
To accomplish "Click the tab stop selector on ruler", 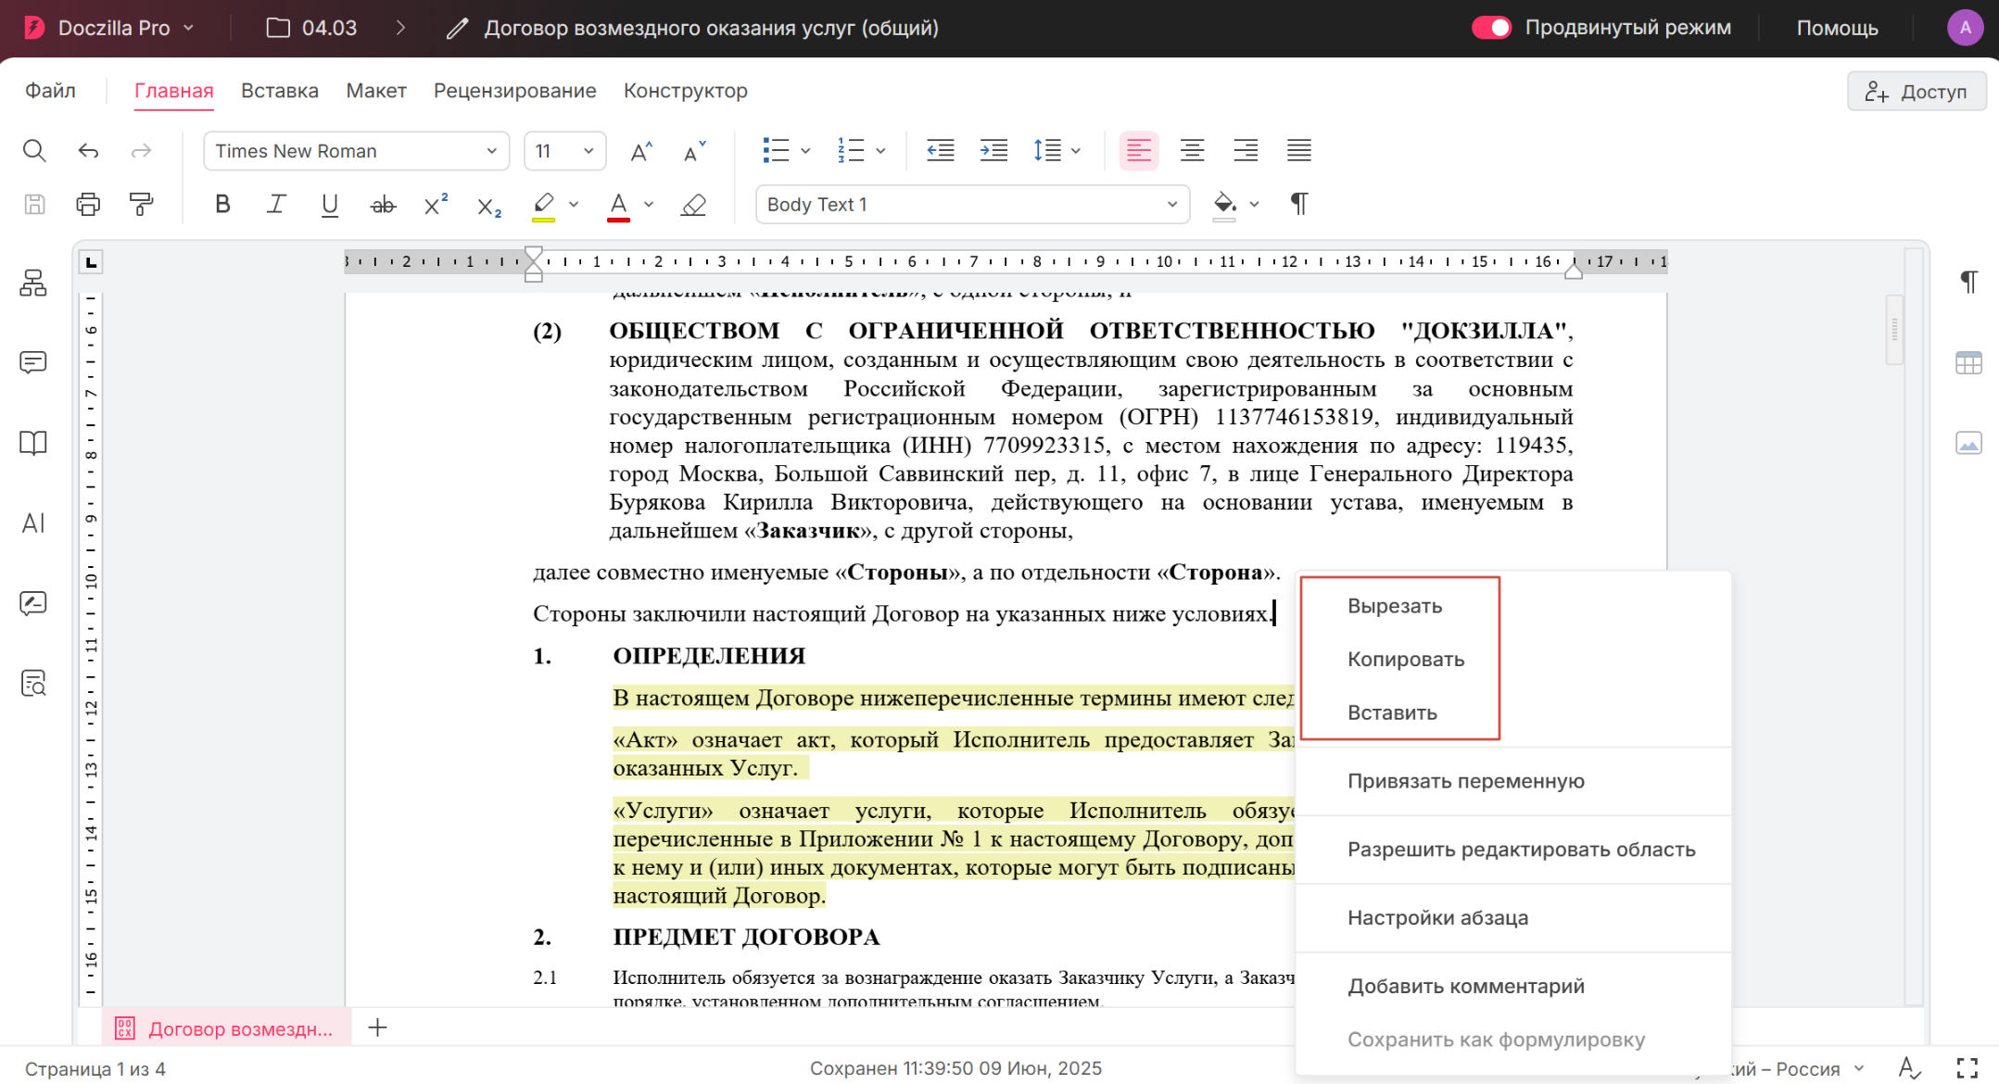I will coord(91,263).
